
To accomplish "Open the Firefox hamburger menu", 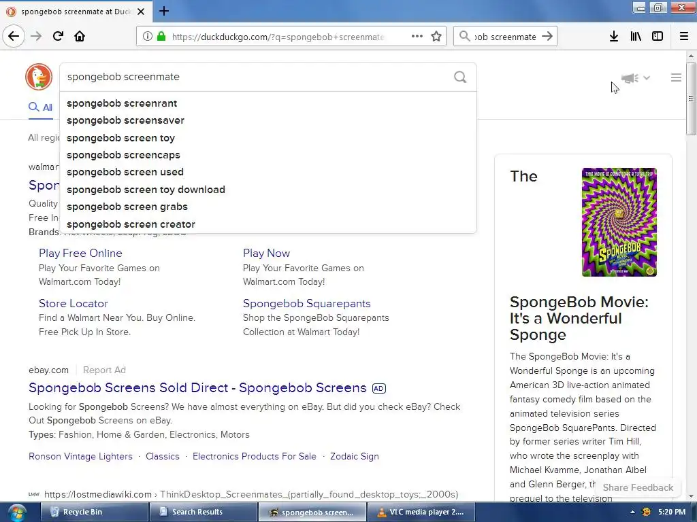I will coord(684,37).
